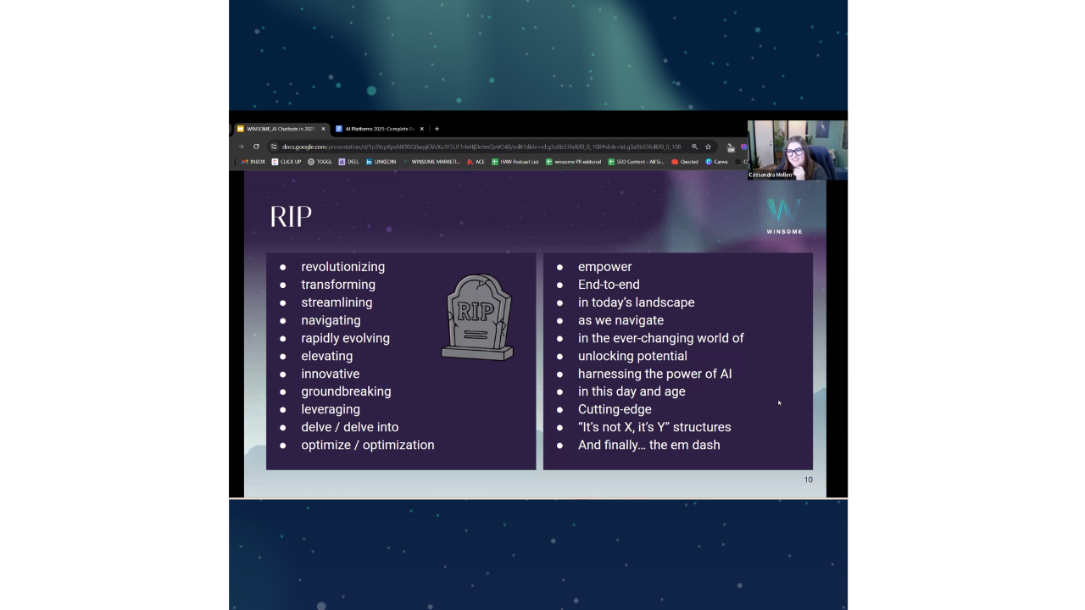Expand the winsome PR editorial folder

tap(573, 161)
